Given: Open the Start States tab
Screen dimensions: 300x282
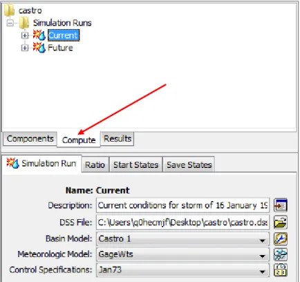Looking at the screenshot, I should click(135, 164).
